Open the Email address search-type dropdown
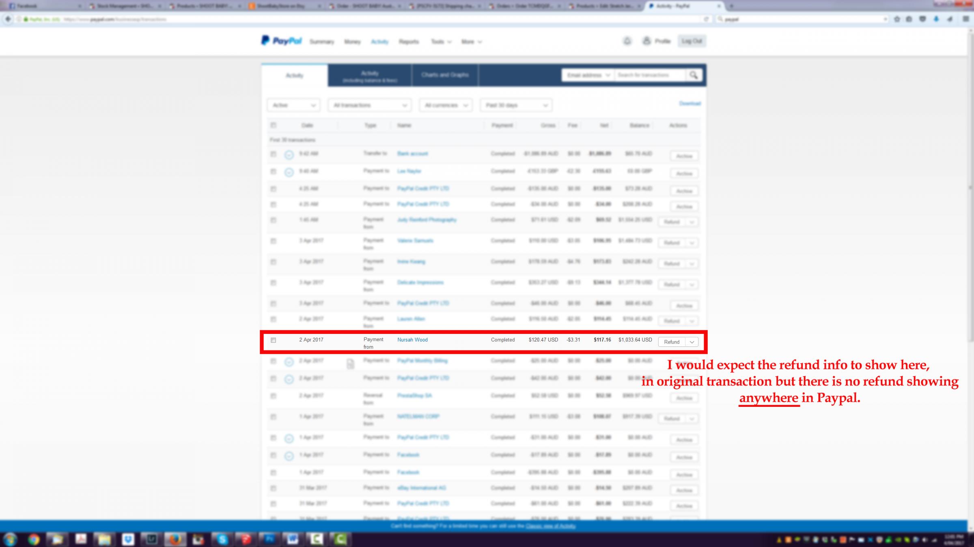 tap(588, 75)
